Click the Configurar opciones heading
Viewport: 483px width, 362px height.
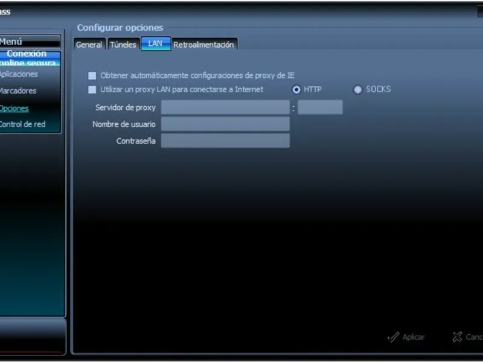(x=120, y=28)
